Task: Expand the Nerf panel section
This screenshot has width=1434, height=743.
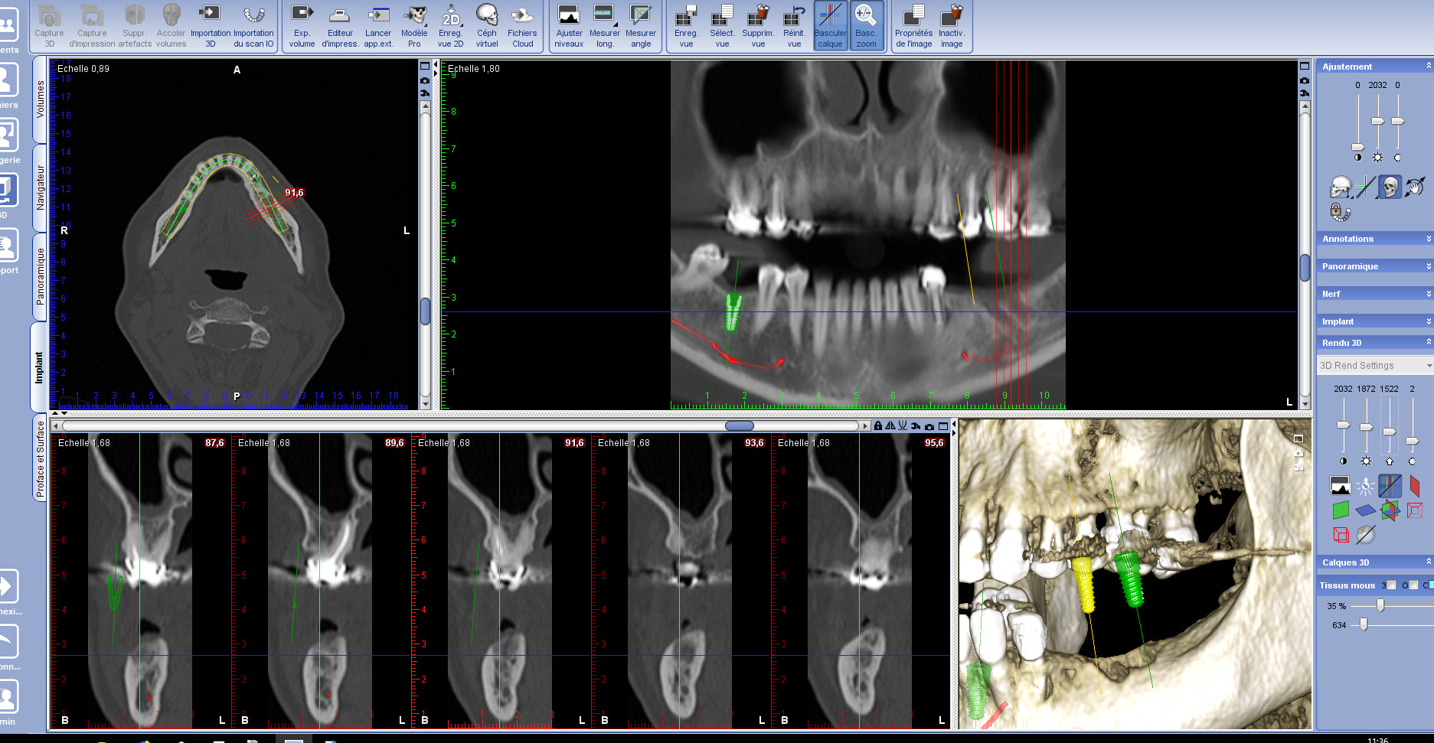Action: point(1375,294)
